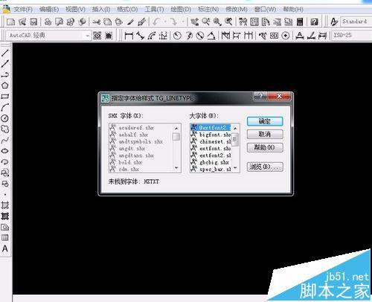Open the 文件(F) menu
Screen dimensions: 372x302
[x=23, y=10]
